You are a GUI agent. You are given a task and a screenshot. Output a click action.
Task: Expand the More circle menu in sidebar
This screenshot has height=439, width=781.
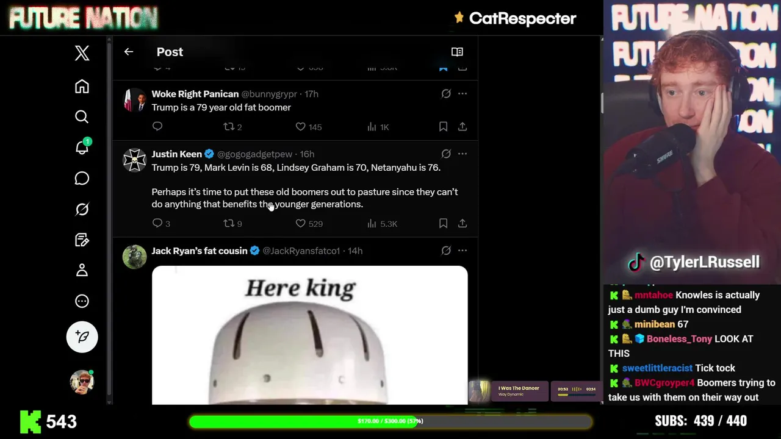pos(82,301)
